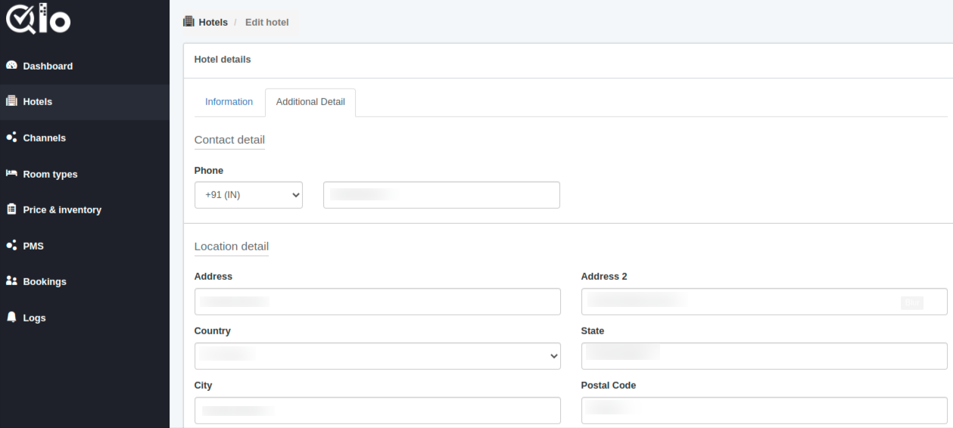Switch to the Information tab
953x428 pixels.
pyautogui.click(x=229, y=102)
